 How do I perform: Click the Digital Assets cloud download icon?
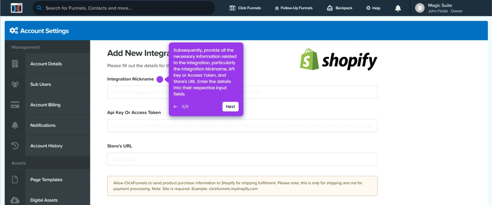coord(15,200)
